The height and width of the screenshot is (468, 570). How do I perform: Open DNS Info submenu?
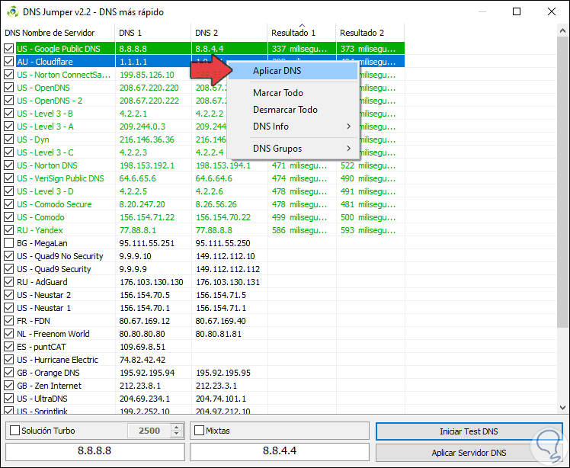[293, 127]
